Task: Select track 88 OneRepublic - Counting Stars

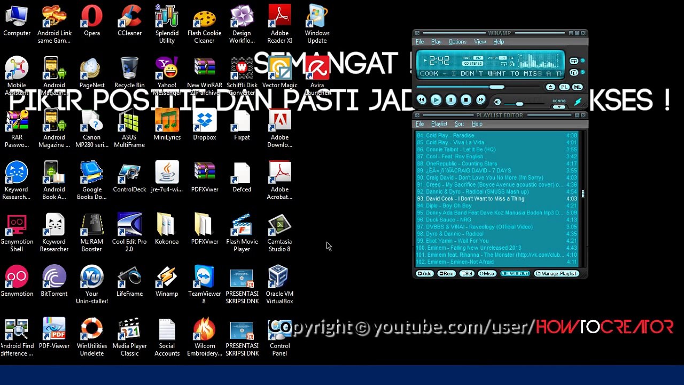Action: pos(497,164)
